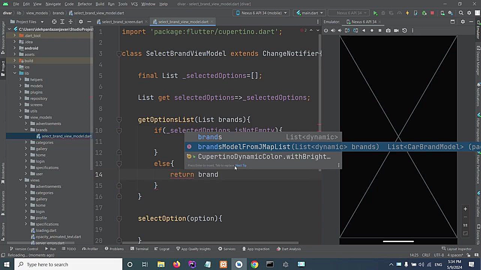Raise emulator volume

[x=333, y=30]
